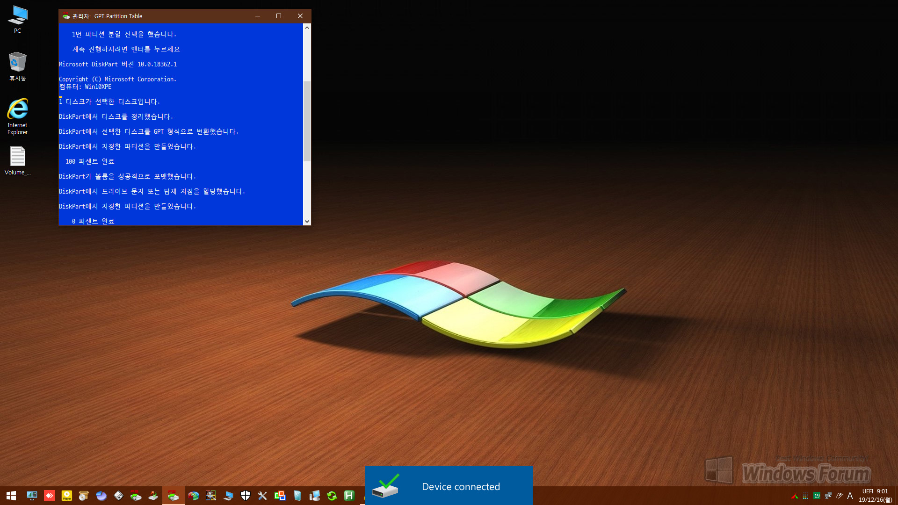
Task: Open the network computers tray icon
Action: tap(828, 496)
